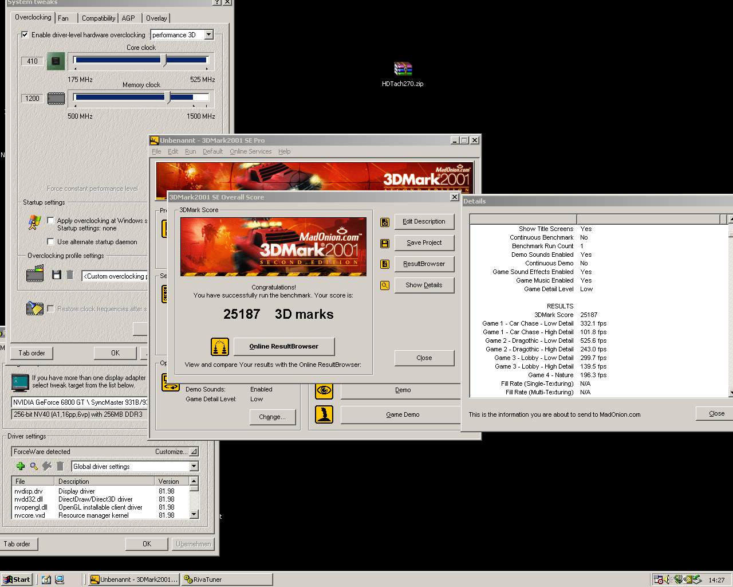
Task: Click the context help question mark in System tweaks
Action: (x=217, y=2)
